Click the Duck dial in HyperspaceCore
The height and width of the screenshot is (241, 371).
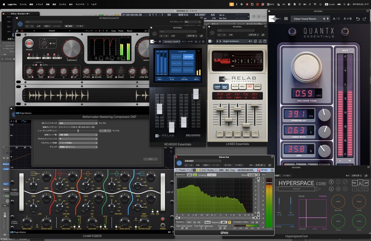(359, 221)
